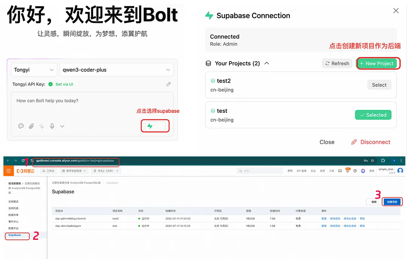Screen dimensions: 407x259
Task: Click 释放 for test row
Action: pos(363,226)
